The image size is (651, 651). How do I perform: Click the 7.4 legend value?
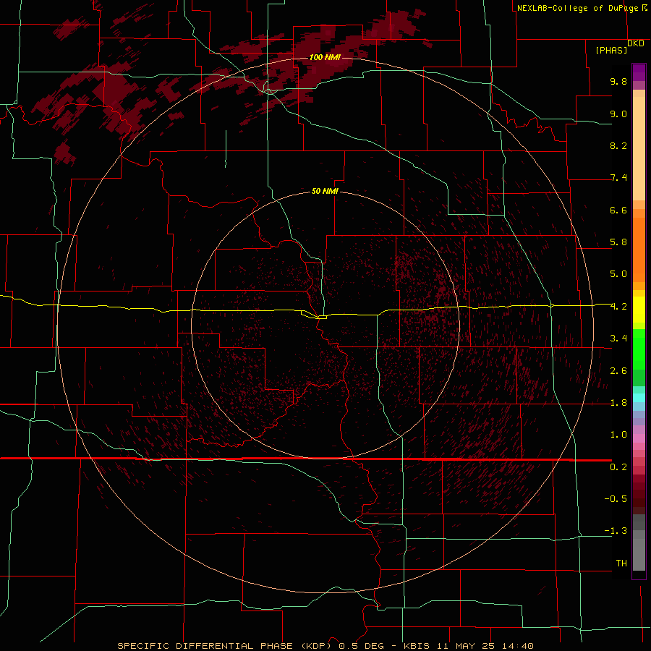(618, 178)
